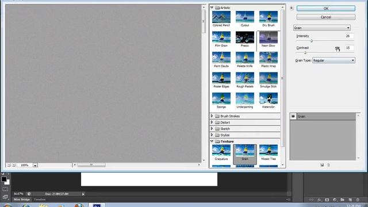Choose the Watercolor filter
The height and width of the screenshot is (207, 368).
(269, 98)
